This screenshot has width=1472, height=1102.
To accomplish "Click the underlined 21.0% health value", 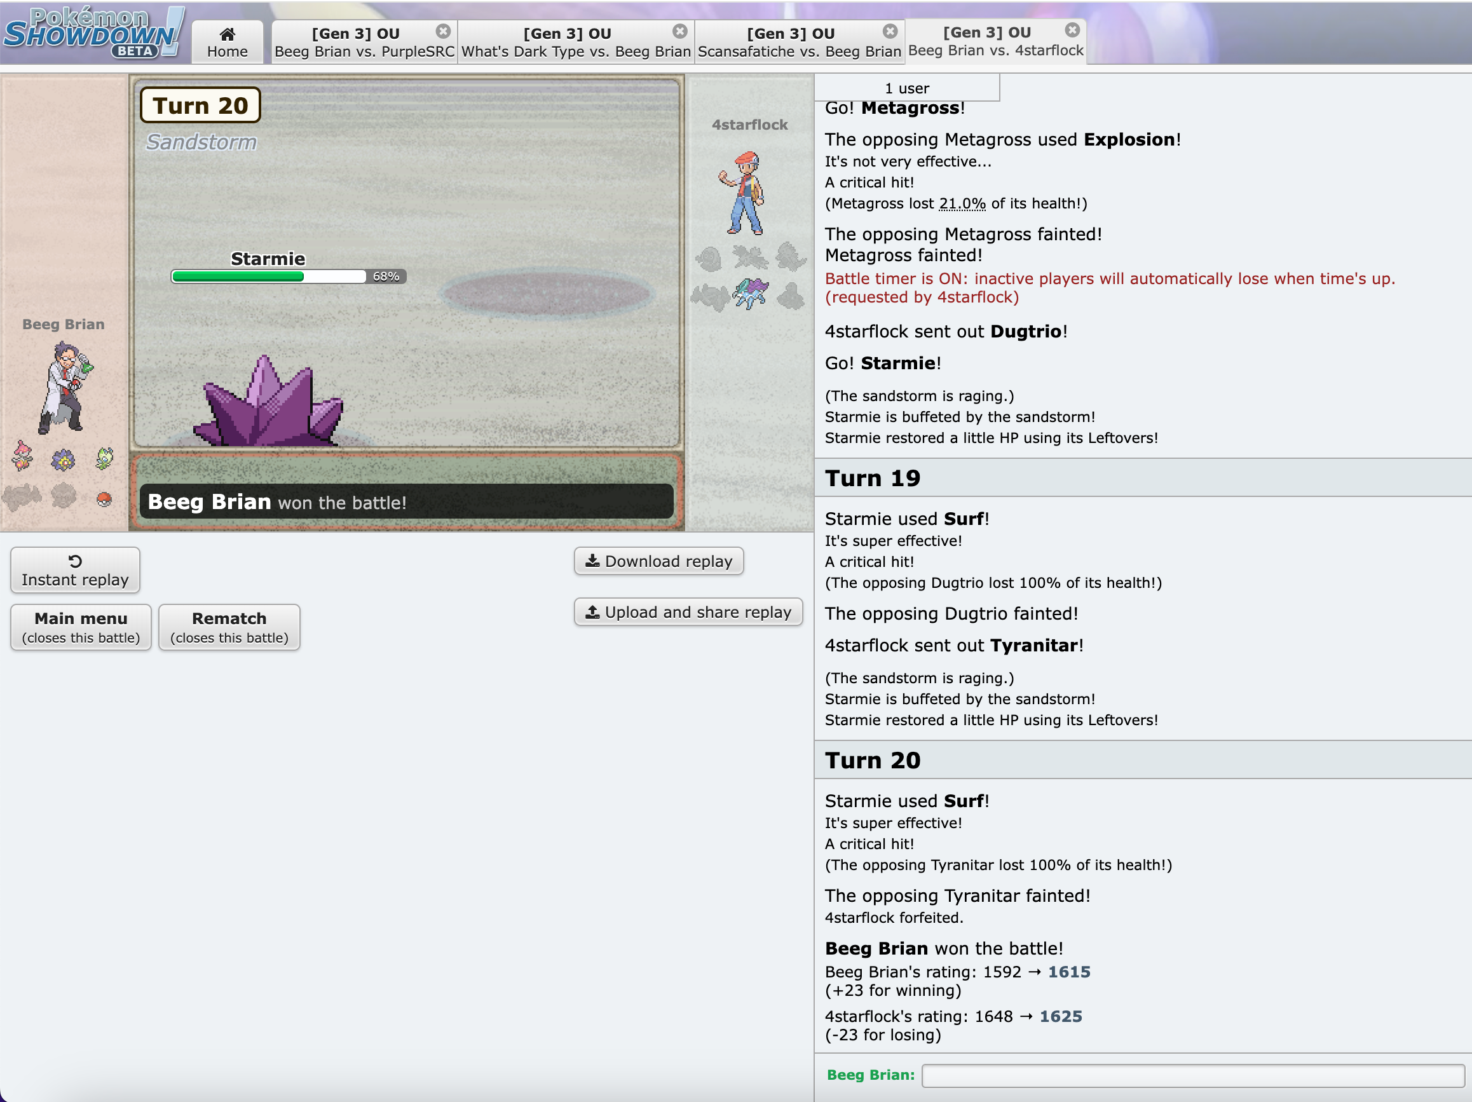I will point(962,203).
